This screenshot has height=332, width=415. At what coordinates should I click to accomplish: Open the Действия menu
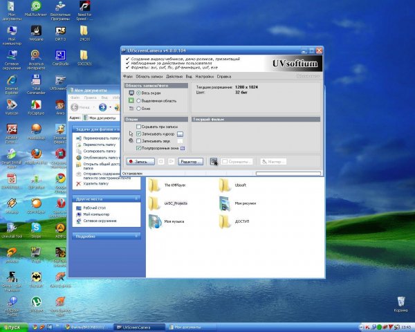pyautogui.click(x=174, y=77)
